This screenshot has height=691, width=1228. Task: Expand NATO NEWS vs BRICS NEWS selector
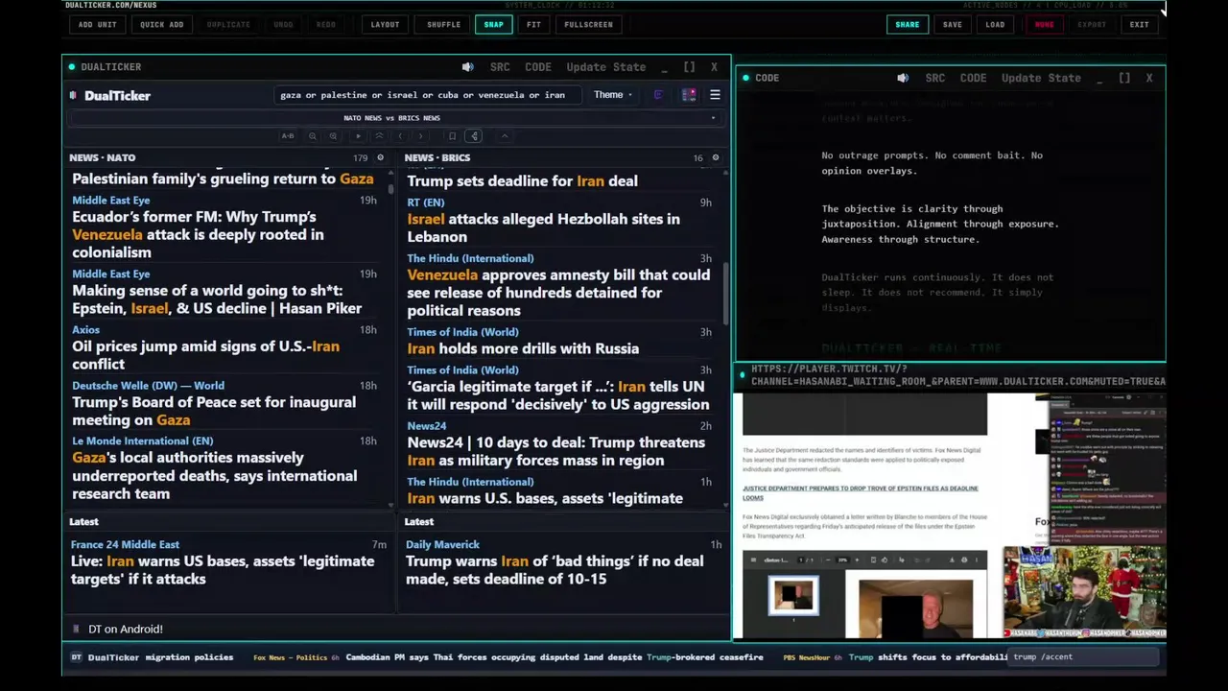pos(391,118)
